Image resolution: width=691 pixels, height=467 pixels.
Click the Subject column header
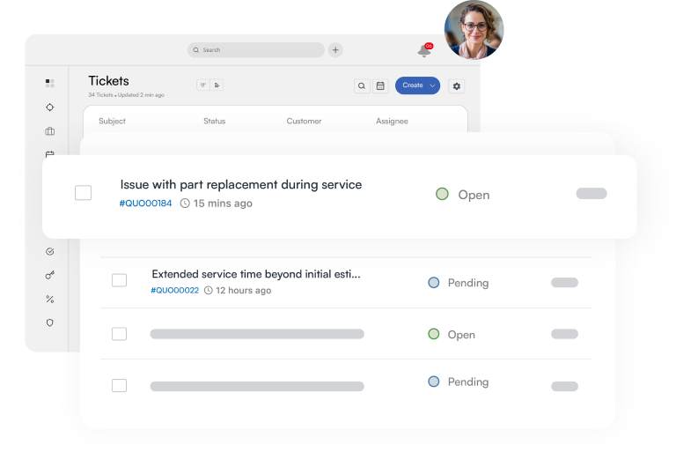point(112,121)
